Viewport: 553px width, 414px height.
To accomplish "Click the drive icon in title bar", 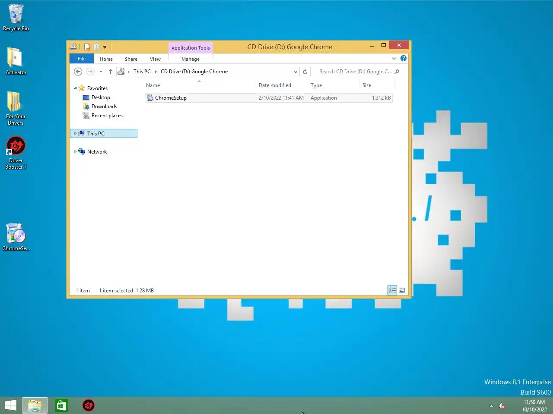I will pyautogui.click(x=73, y=47).
